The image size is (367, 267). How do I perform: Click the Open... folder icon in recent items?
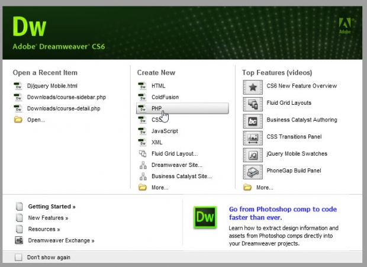(18, 120)
